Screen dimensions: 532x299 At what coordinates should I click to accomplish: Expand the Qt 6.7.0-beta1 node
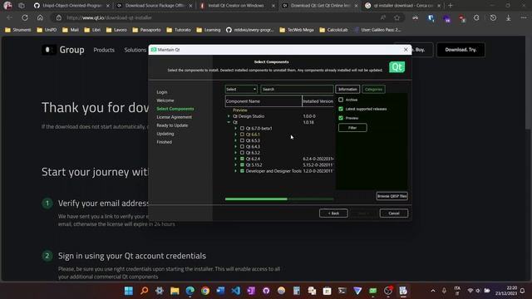tap(235, 129)
